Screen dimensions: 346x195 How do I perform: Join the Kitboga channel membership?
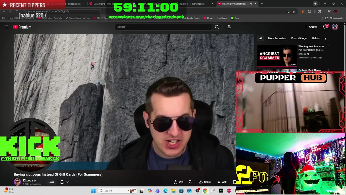tap(51, 182)
